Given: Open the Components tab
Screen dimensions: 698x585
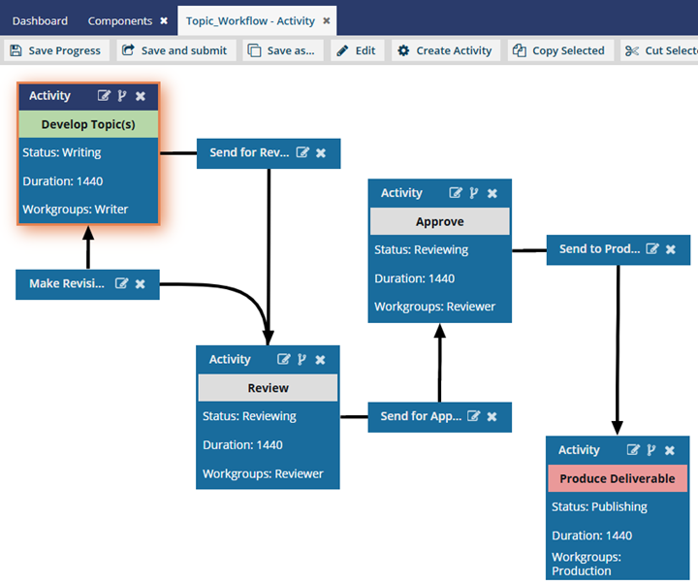Looking at the screenshot, I should point(119,20).
